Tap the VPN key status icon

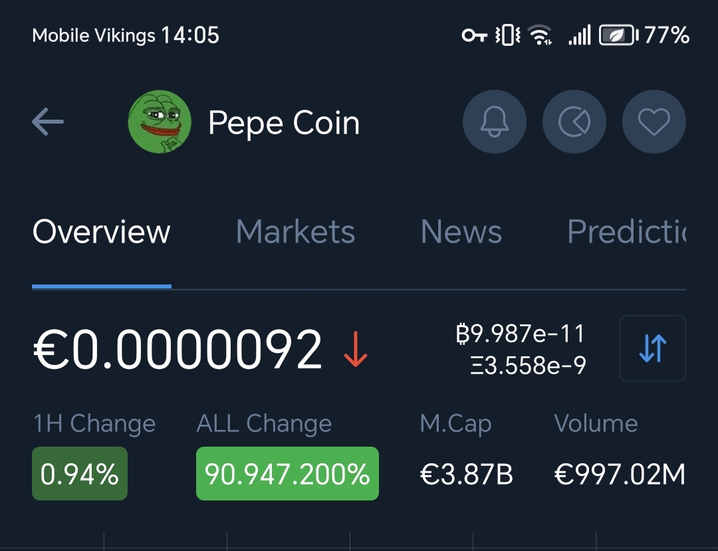475,35
